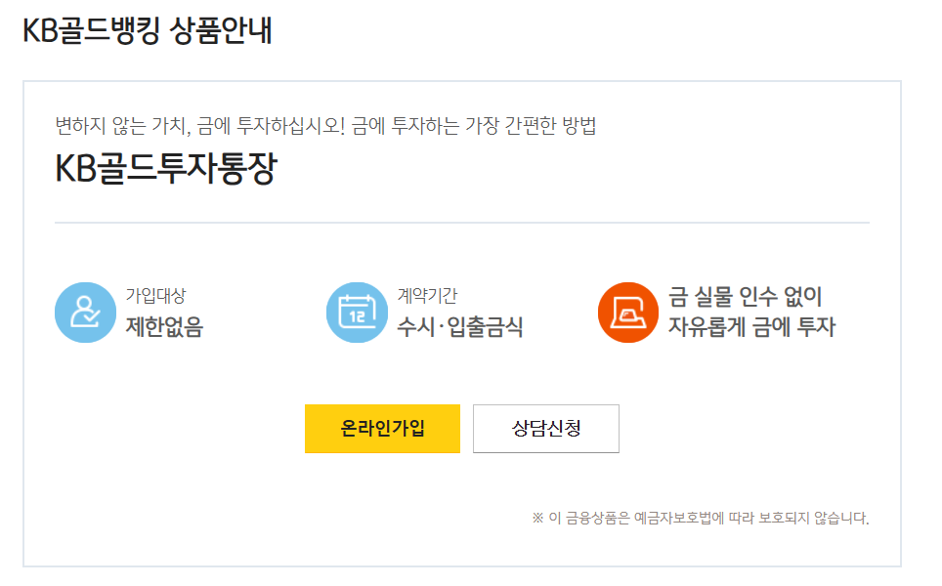This screenshot has width=942, height=586.
Task: Click the ※ symbol before the disclaimer
Action: 535,515
